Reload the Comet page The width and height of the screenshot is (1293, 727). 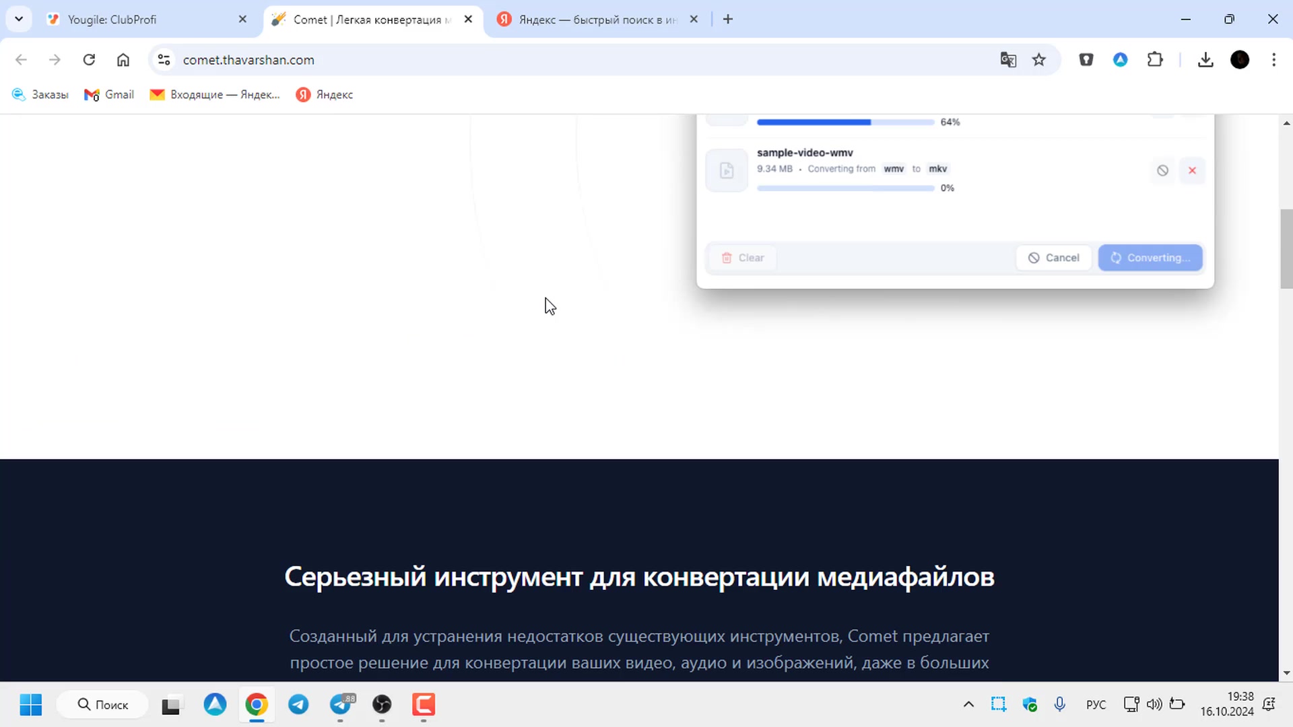click(x=89, y=59)
